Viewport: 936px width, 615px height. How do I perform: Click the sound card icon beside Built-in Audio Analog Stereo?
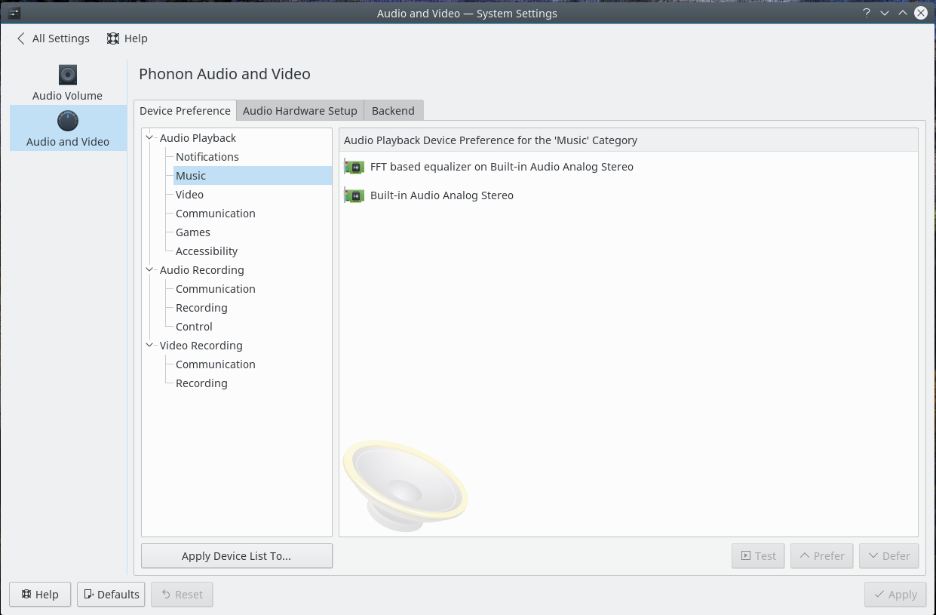click(354, 195)
